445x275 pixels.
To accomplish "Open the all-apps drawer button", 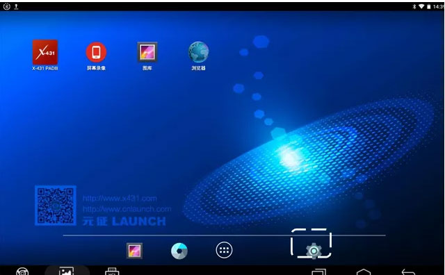I will (x=224, y=250).
